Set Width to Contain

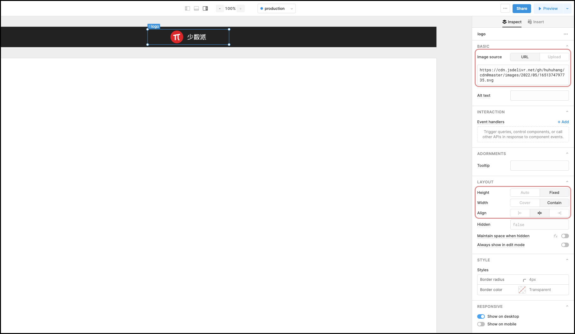pos(554,203)
